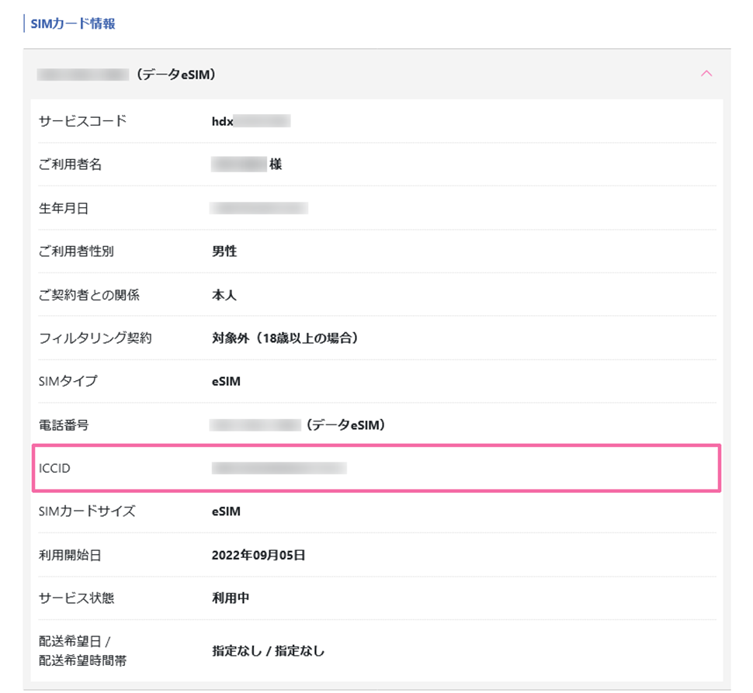Click the blurred 電話番号 value
The width and height of the screenshot is (753, 693).
click(255, 425)
